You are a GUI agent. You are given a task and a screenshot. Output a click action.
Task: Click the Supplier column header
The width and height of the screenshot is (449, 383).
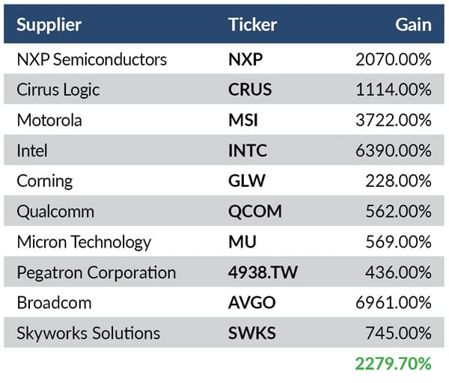pyautogui.click(x=49, y=24)
